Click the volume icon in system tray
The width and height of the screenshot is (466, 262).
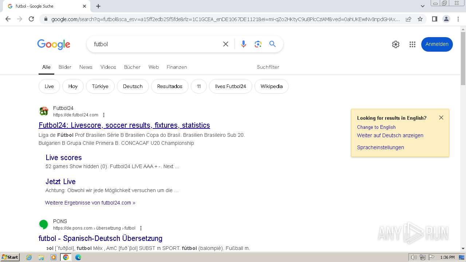[414, 257]
